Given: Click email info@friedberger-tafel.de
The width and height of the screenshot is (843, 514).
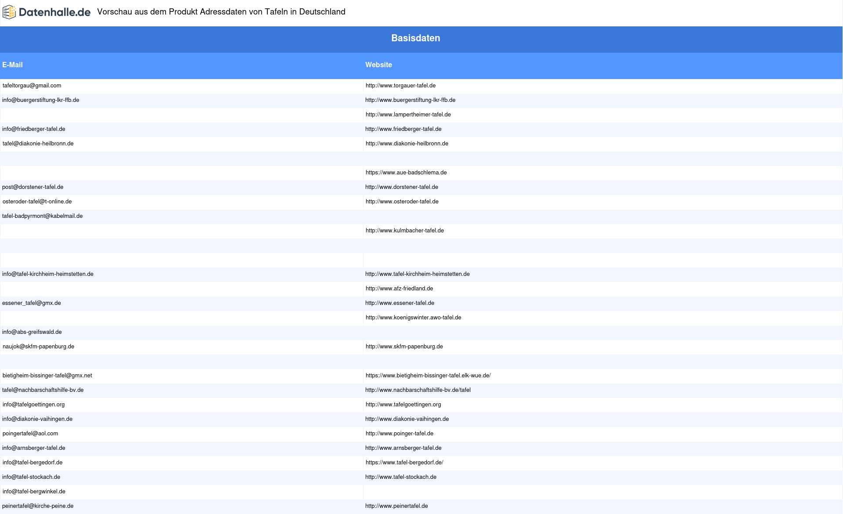Looking at the screenshot, I should (x=33, y=129).
